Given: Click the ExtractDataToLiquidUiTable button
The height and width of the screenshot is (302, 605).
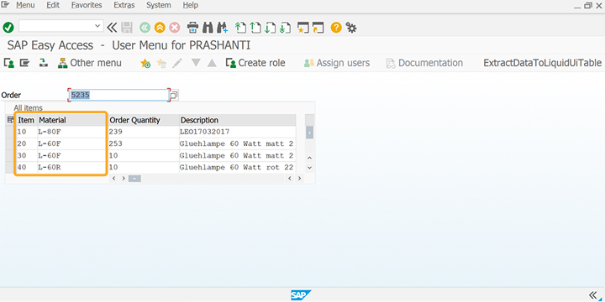Looking at the screenshot, I should tap(543, 63).
